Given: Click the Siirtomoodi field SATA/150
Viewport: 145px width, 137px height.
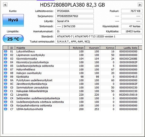Looking at the screenshot, I should (x=75, y=26).
